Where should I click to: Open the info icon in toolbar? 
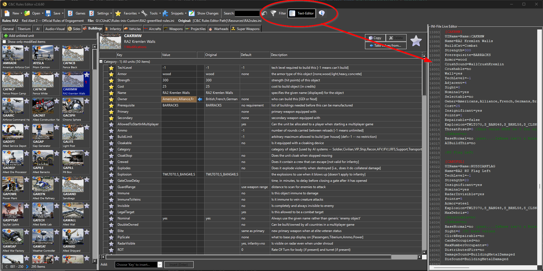click(x=322, y=13)
